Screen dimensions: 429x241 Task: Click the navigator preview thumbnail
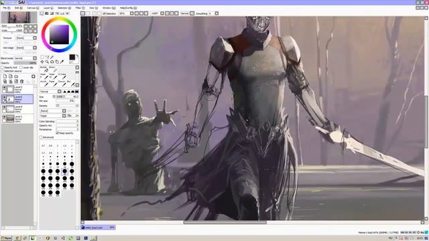(x=19, y=17)
